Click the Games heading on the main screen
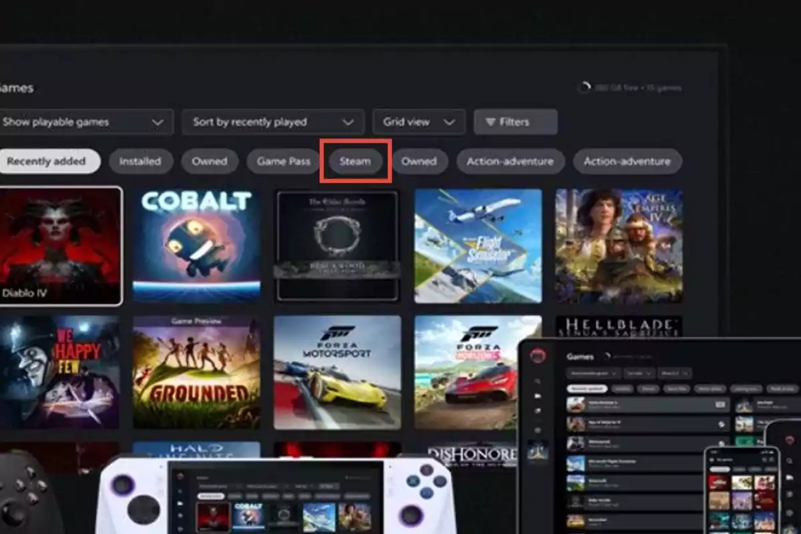 point(16,87)
